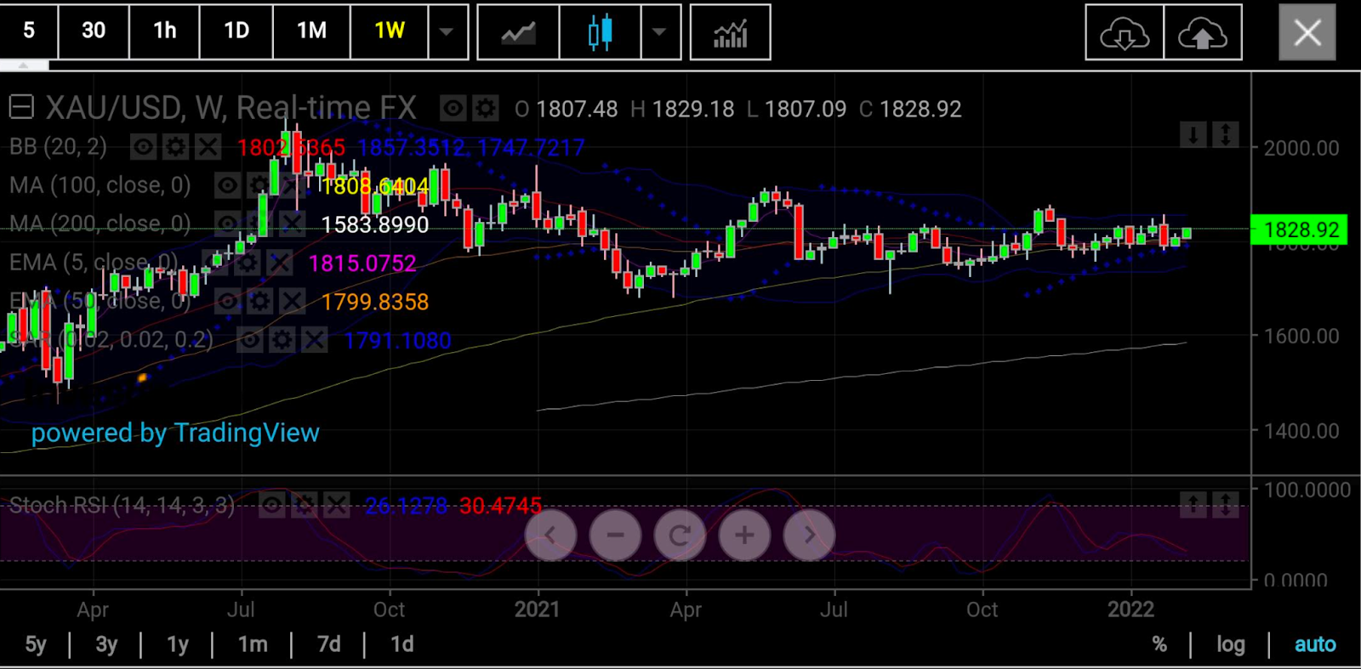Remove the SAR (0.02, 0.02, 0.2) indicator
Viewport: 1361px width, 669px height.
coord(314,341)
